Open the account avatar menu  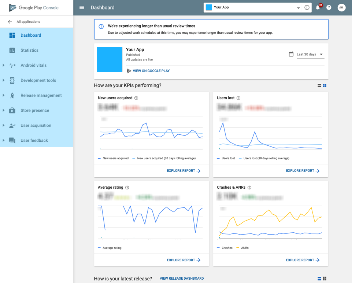[341, 7]
